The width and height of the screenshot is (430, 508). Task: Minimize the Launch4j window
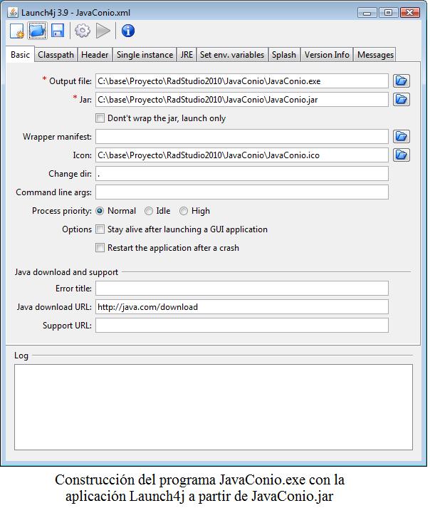pyautogui.click(x=367, y=13)
